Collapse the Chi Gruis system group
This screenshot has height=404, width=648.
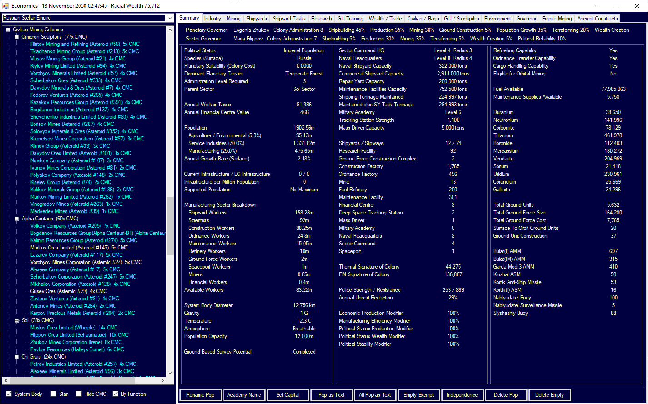(17, 357)
